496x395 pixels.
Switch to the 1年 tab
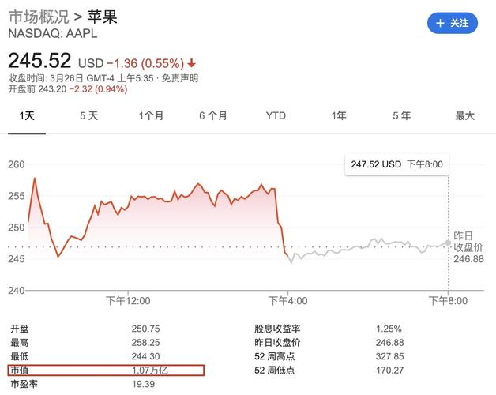339,115
